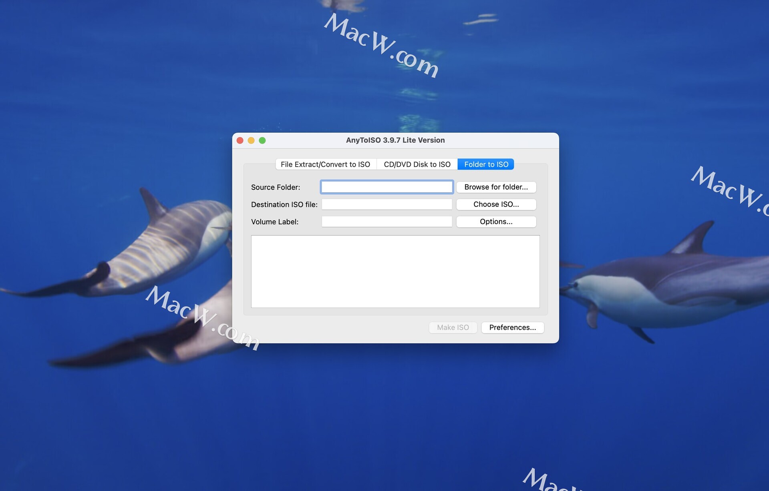This screenshot has width=769, height=491.
Task: Switch to File Extract/Convert to ISO tab
Action: click(326, 164)
